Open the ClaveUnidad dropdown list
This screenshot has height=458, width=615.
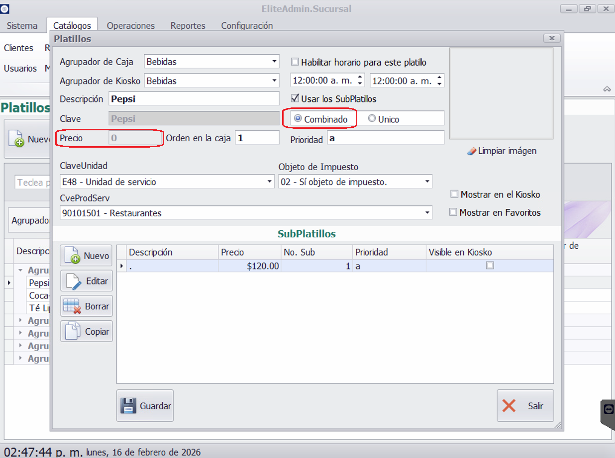pyautogui.click(x=270, y=182)
